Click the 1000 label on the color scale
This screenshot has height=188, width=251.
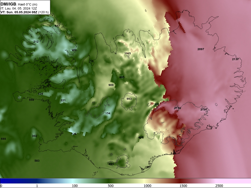click(147, 186)
